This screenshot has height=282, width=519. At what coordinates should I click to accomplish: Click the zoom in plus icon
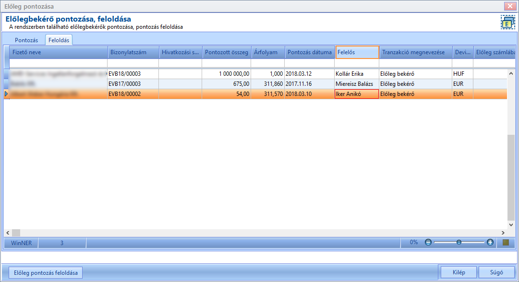click(x=490, y=242)
